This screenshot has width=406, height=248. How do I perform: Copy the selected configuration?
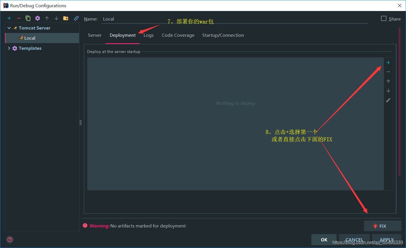[28, 18]
